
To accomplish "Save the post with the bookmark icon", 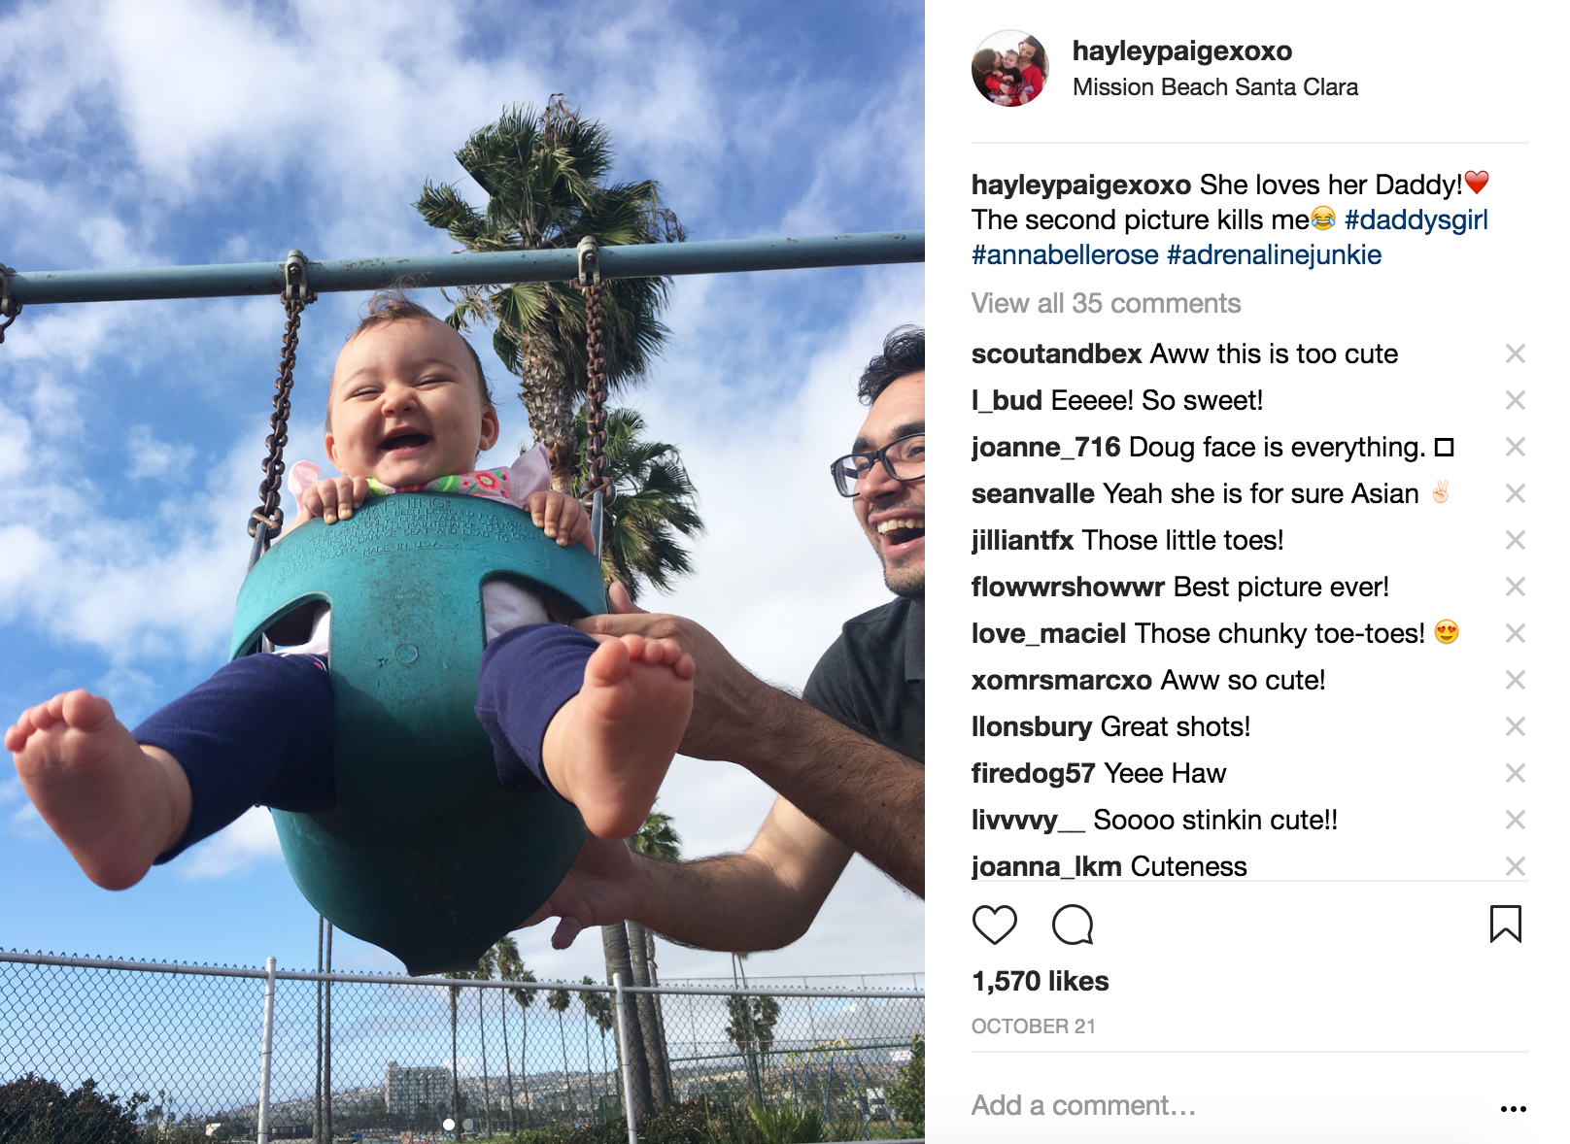I will click(1505, 924).
